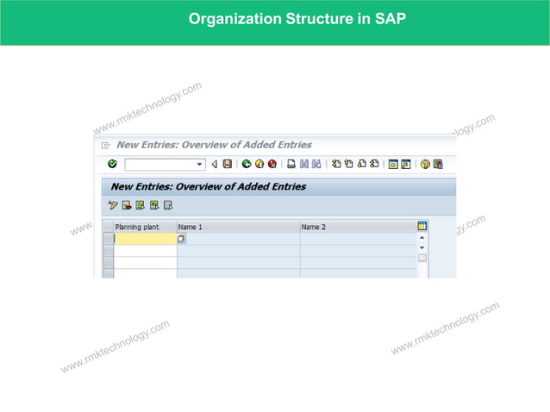Open the command field dropdown arrow

[199, 164]
